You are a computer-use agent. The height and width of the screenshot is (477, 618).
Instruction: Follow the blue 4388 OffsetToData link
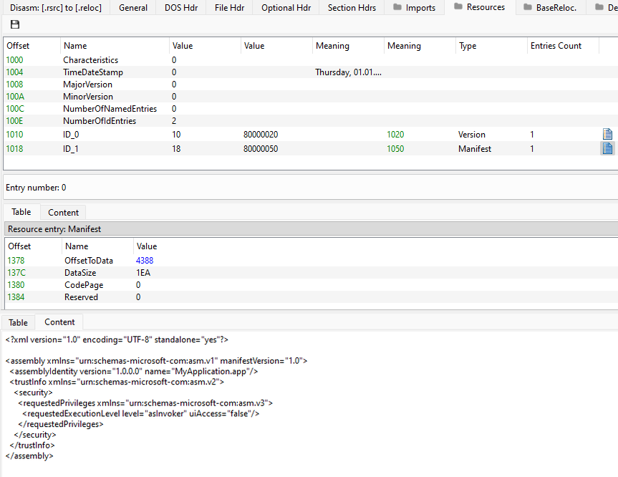coord(145,261)
